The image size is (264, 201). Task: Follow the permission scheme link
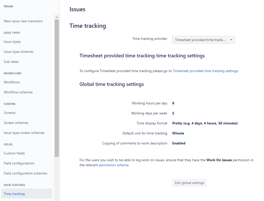point(114,165)
